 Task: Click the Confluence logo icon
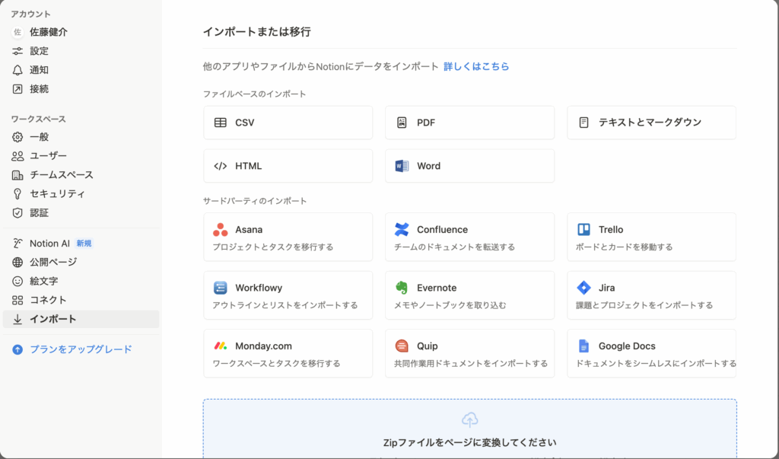[x=402, y=230]
